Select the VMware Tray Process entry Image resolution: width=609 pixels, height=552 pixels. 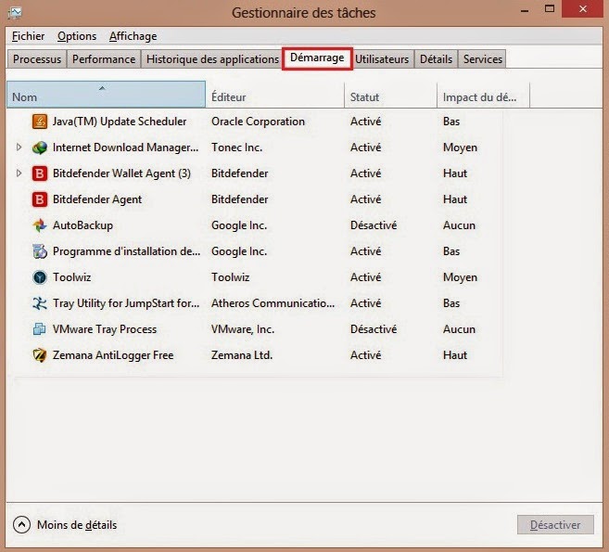[x=105, y=329]
